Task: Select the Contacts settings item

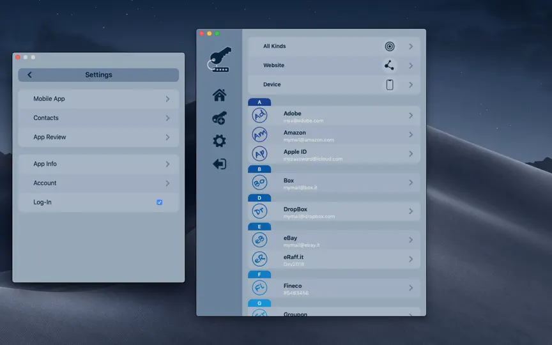Action: pyautogui.click(x=98, y=118)
